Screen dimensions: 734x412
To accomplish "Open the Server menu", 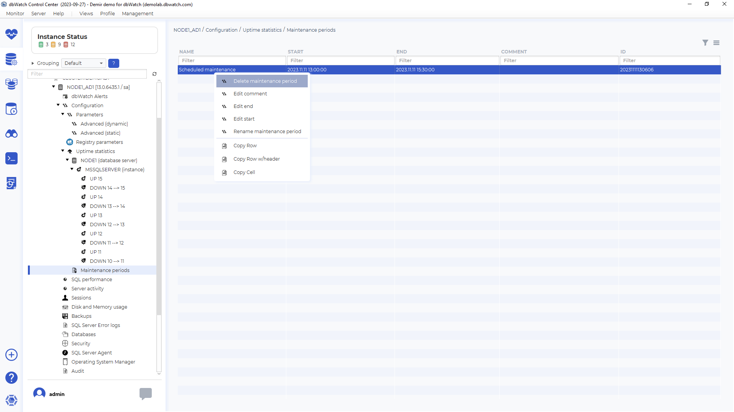I will pos(39,14).
